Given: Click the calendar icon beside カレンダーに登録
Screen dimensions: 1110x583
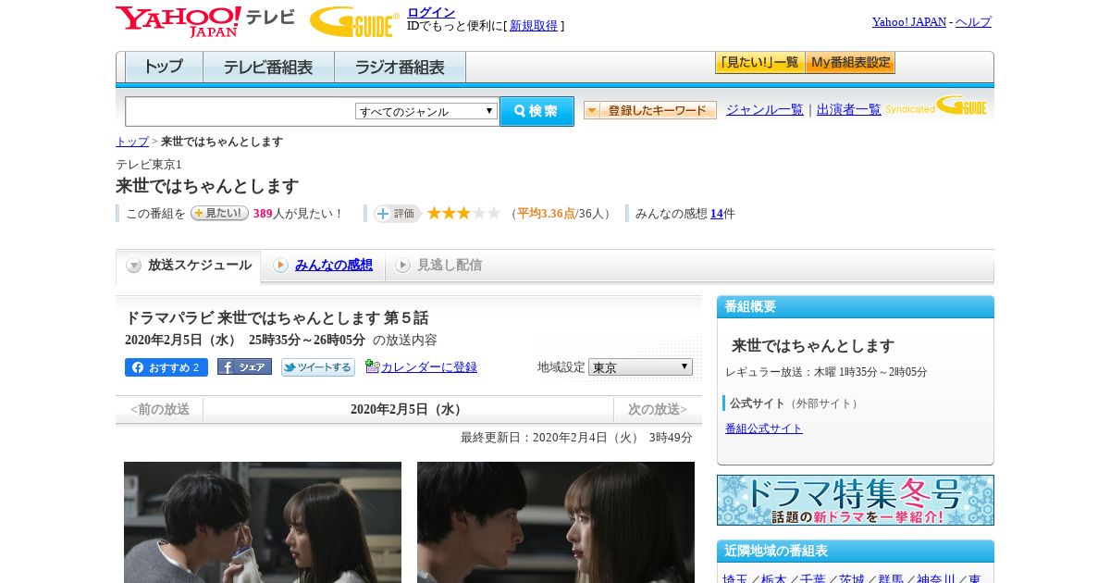Looking at the screenshot, I should click(372, 366).
